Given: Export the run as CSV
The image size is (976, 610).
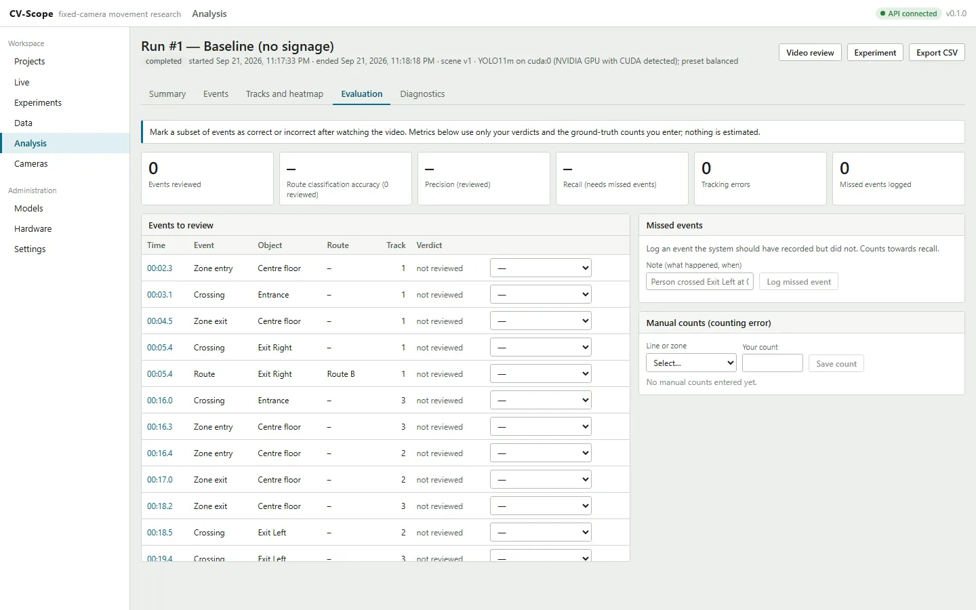Looking at the screenshot, I should (x=937, y=53).
